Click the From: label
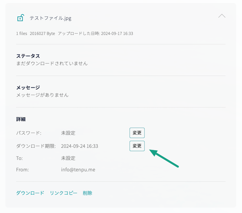 tap(23, 170)
